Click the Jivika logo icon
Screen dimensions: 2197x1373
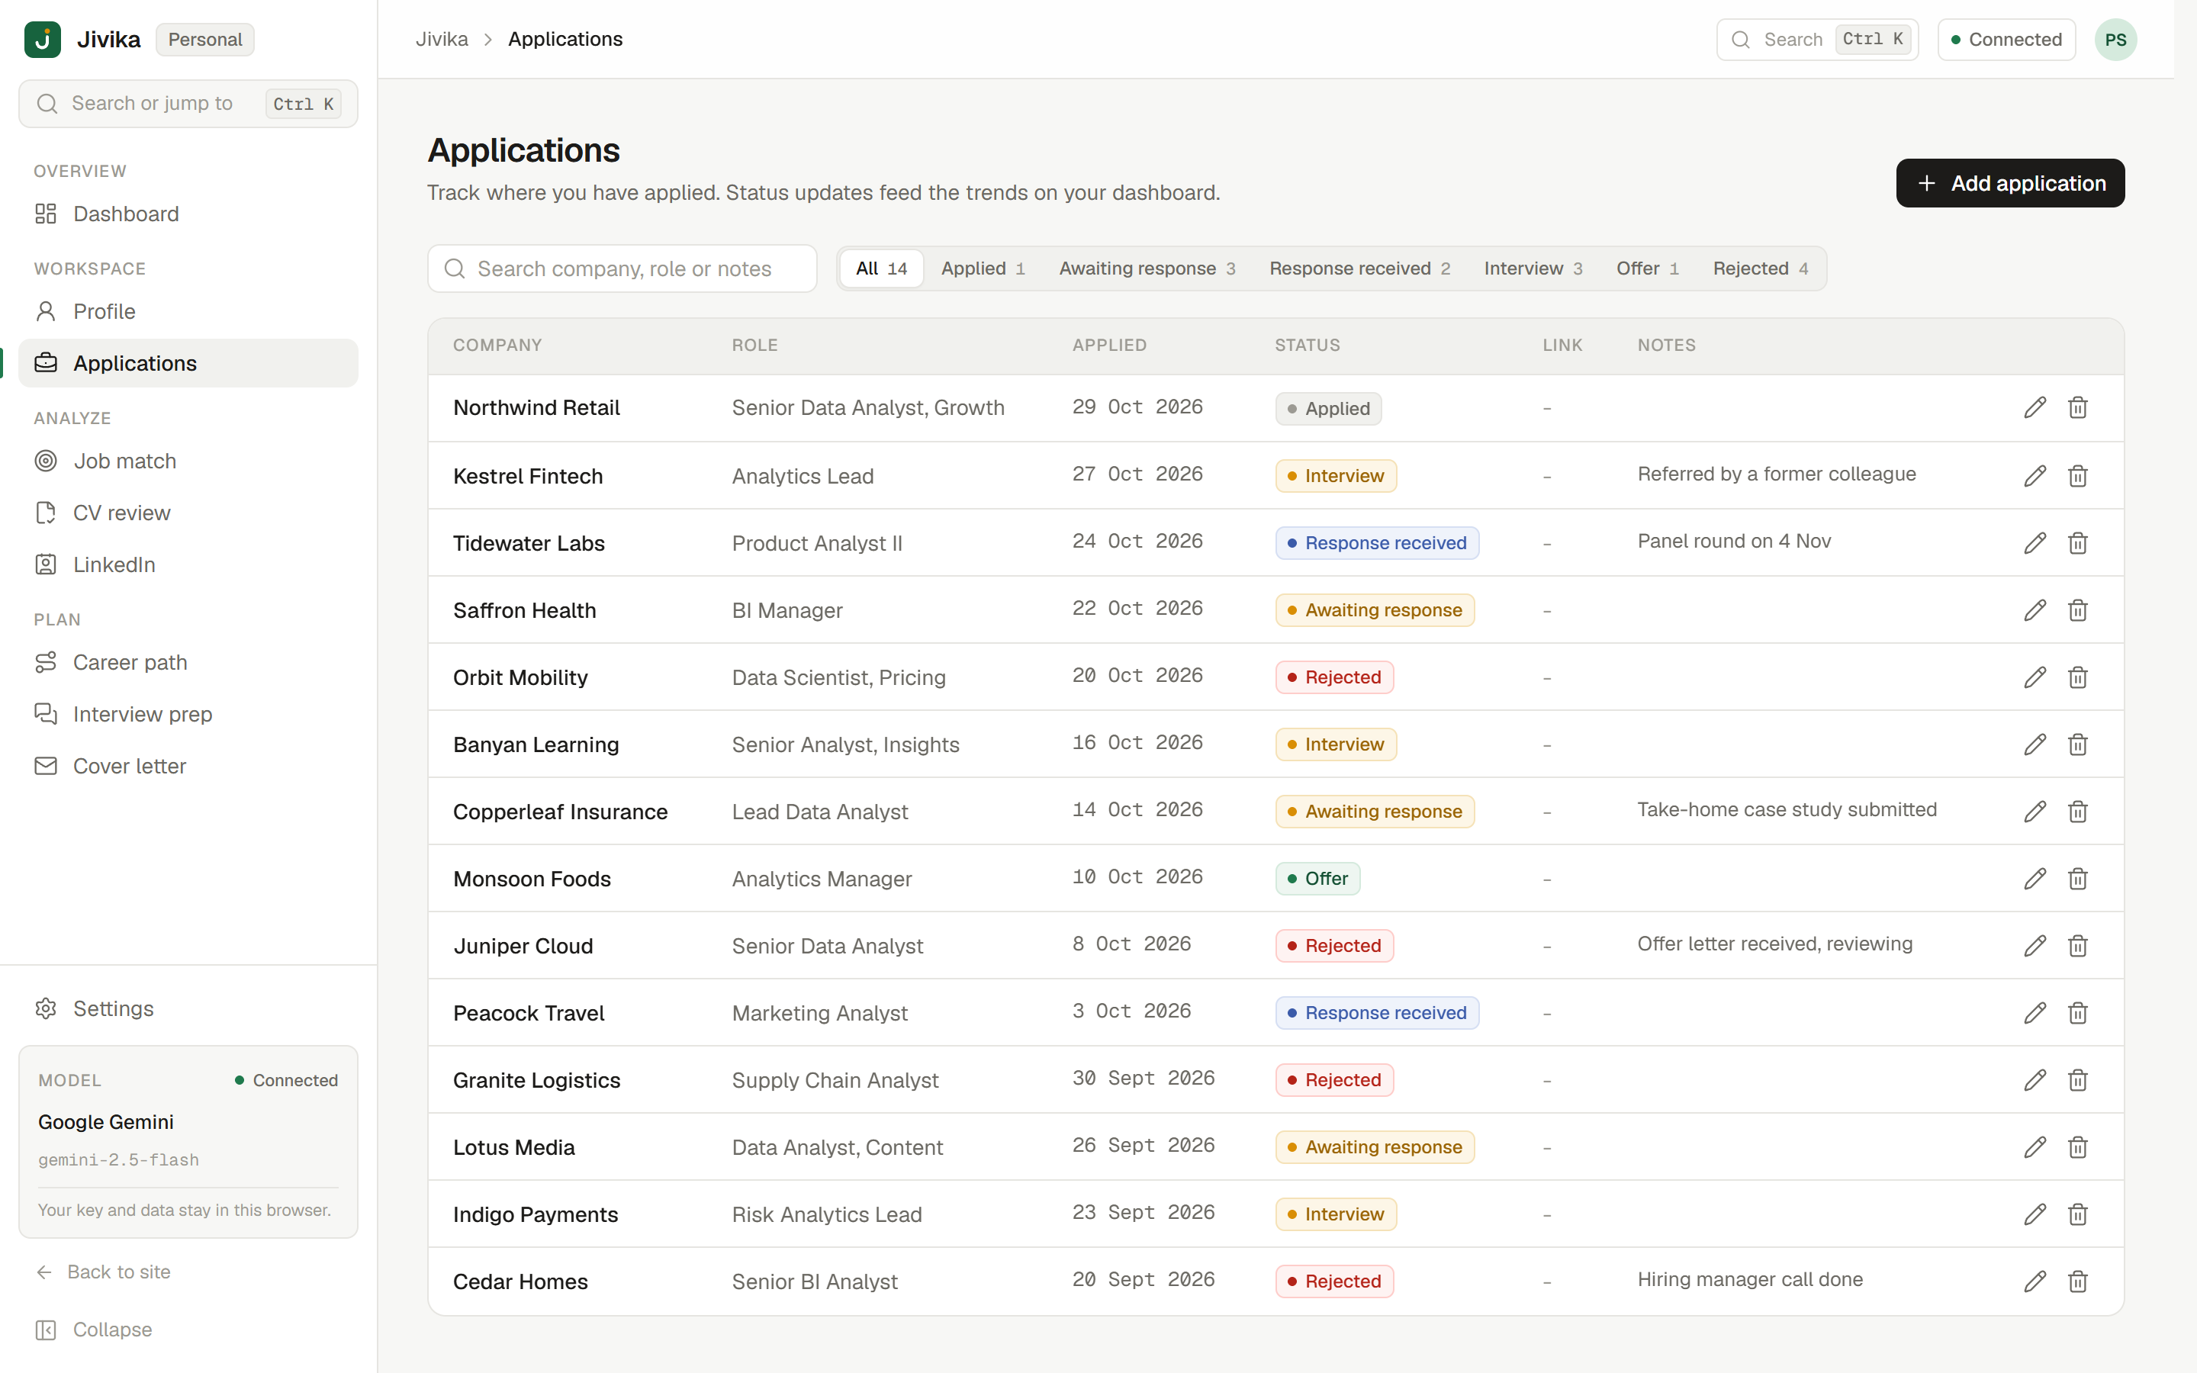42,39
